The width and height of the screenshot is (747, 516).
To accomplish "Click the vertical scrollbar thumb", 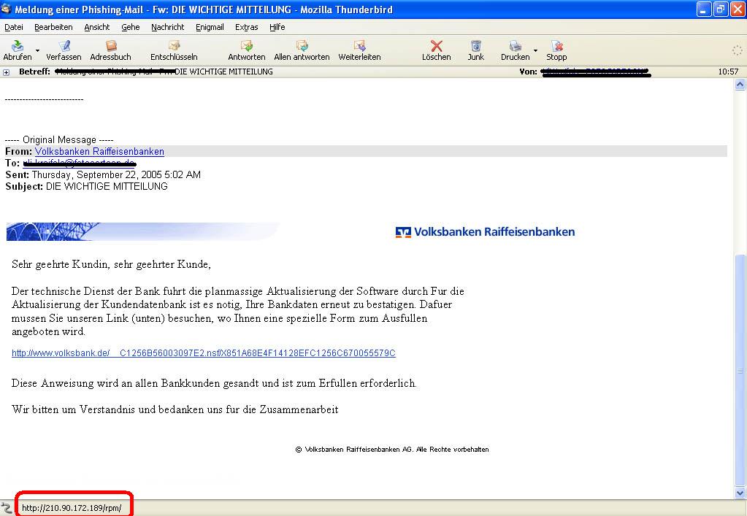I will tap(740, 371).
